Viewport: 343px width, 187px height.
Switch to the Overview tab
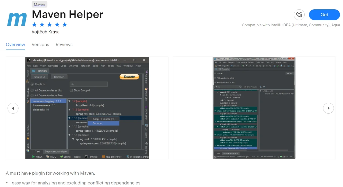point(16,45)
